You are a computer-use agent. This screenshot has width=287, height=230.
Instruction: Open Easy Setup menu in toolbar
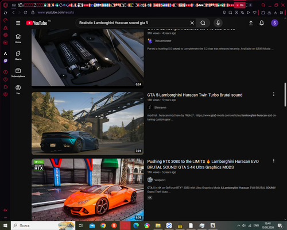click(x=281, y=13)
